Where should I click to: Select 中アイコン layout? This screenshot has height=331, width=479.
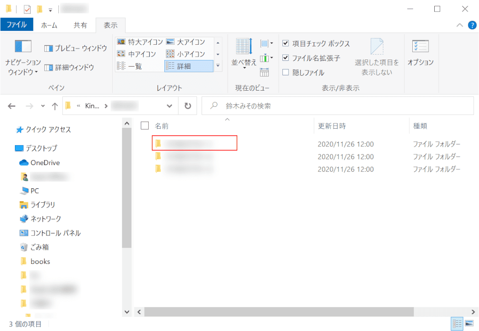[136, 54]
